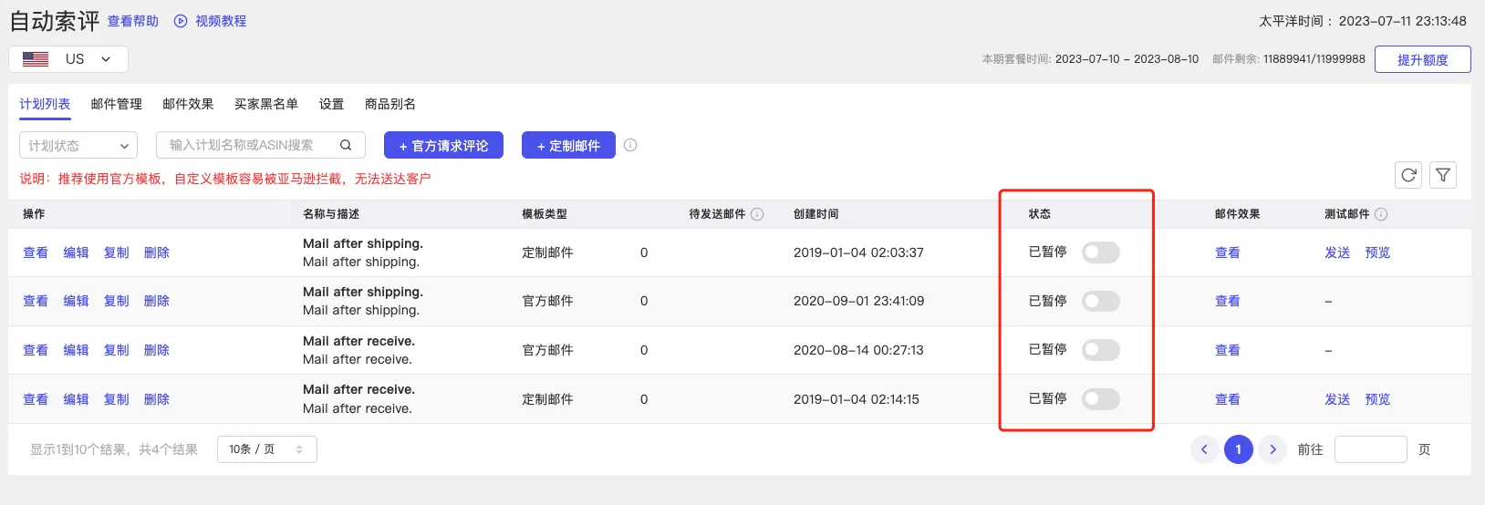Open the 视频教程 link
The height and width of the screenshot is (505, 1485).
[x=221, y=21]
